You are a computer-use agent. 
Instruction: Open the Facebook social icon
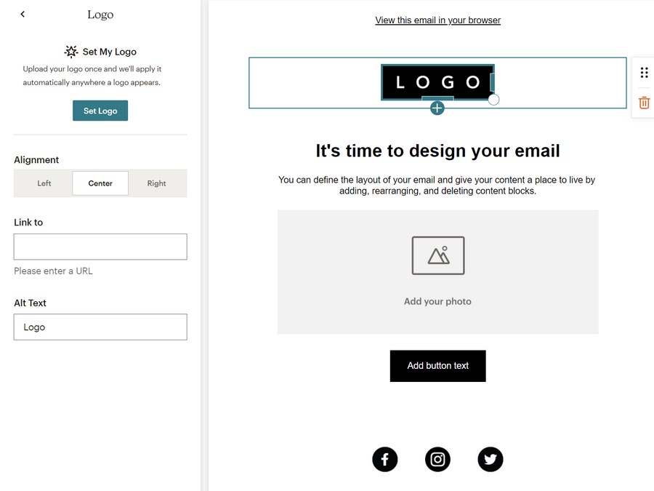click(x=385, y=459)
